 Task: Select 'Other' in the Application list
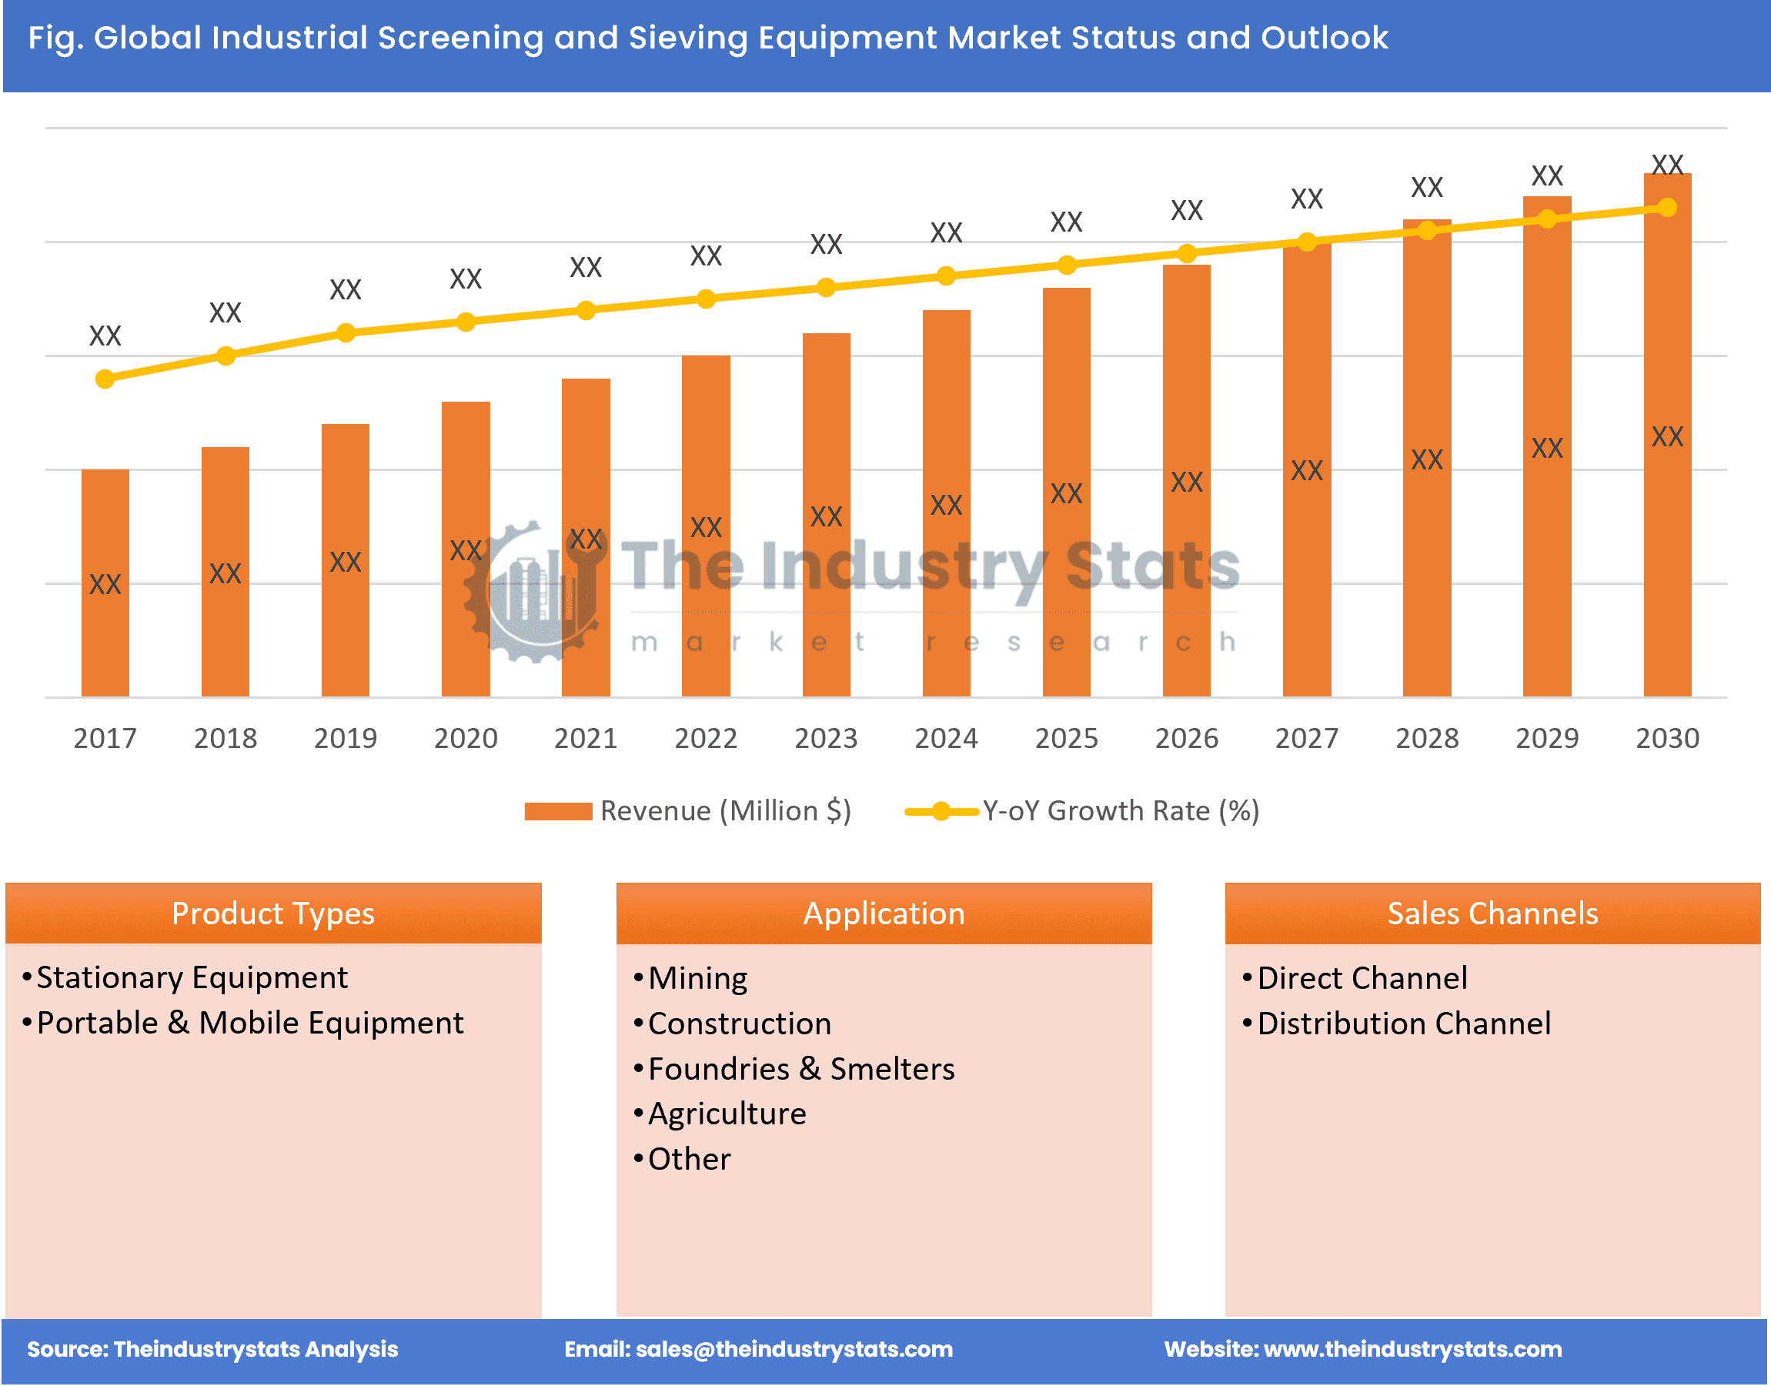(x=689, y=1160)
